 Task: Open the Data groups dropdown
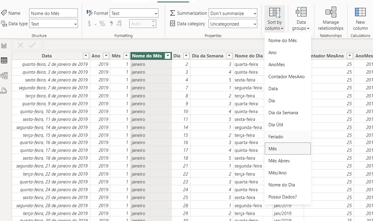click(x=301, y=19)
